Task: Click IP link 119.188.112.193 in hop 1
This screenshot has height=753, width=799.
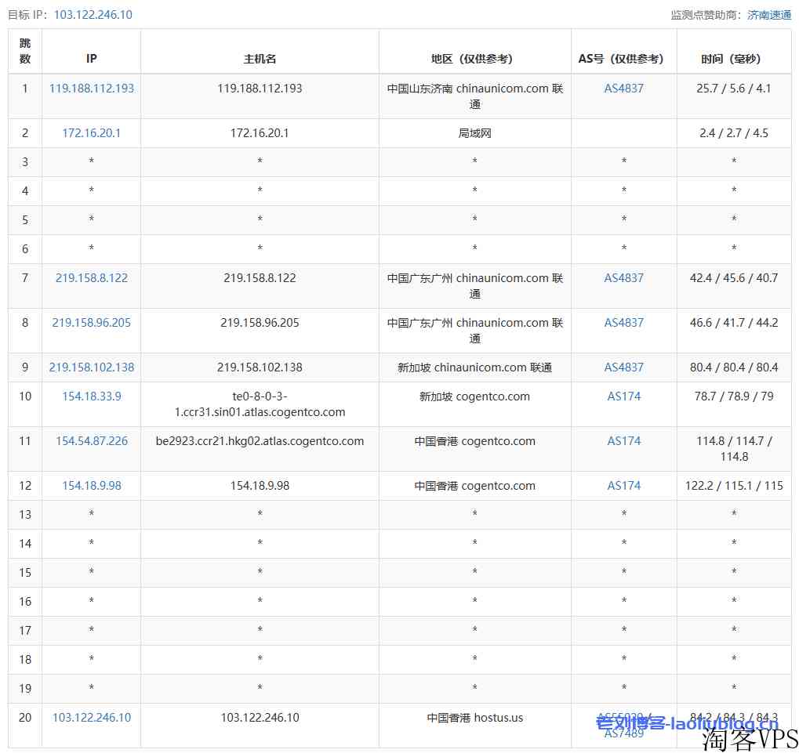Action: click(92, 89)
